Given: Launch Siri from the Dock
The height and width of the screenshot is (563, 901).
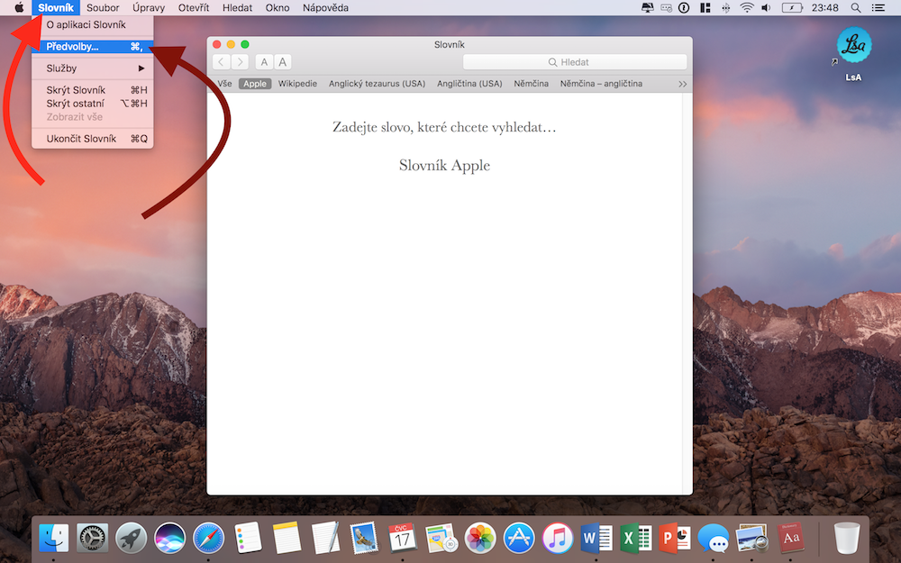Looking at the screenshot, I should [x=170, y=539].
